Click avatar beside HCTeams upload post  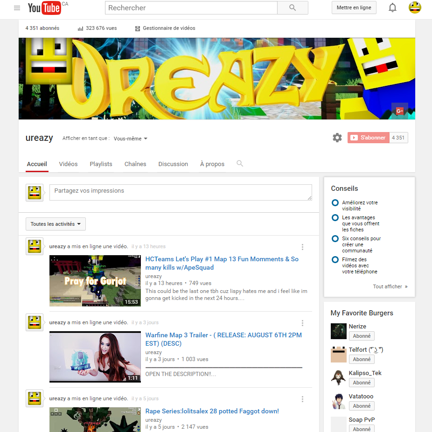(35, 246)
